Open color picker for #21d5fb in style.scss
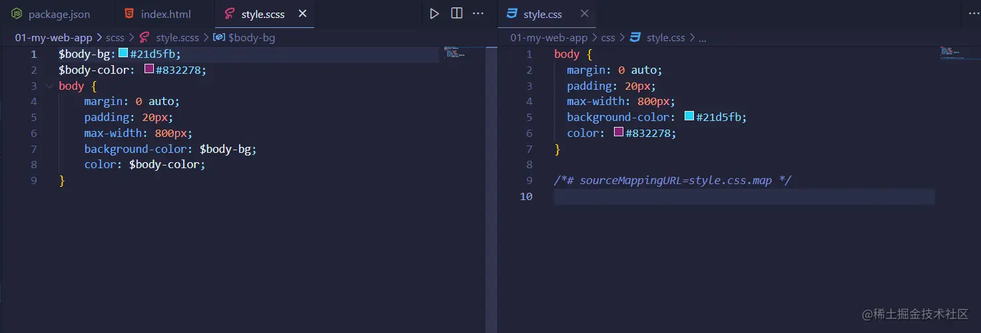 [123, 53]
